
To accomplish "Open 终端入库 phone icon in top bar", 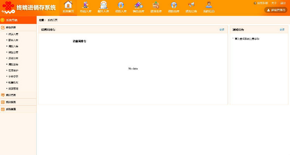I will [85, 5].
